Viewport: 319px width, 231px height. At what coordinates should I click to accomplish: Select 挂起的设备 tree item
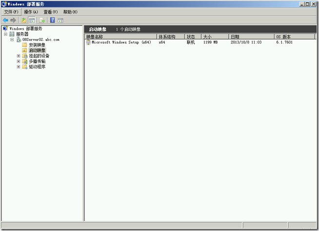(x=39, y=56)
